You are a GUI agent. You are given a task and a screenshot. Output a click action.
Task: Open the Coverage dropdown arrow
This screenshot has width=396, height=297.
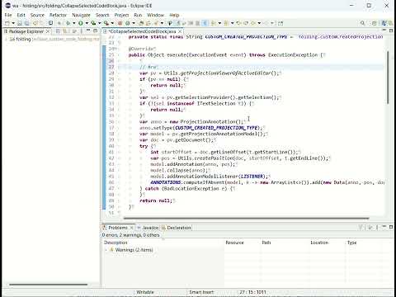[100, 23]
